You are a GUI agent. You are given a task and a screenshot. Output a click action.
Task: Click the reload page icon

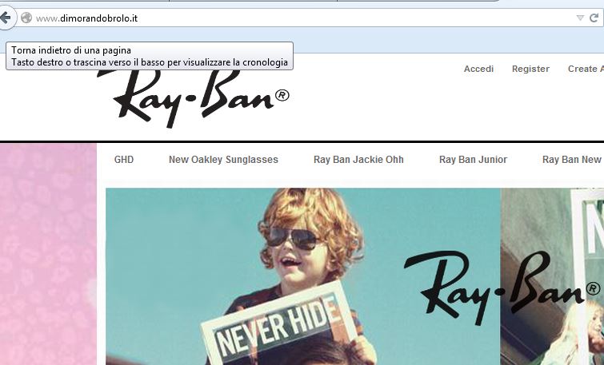(594, 18)
